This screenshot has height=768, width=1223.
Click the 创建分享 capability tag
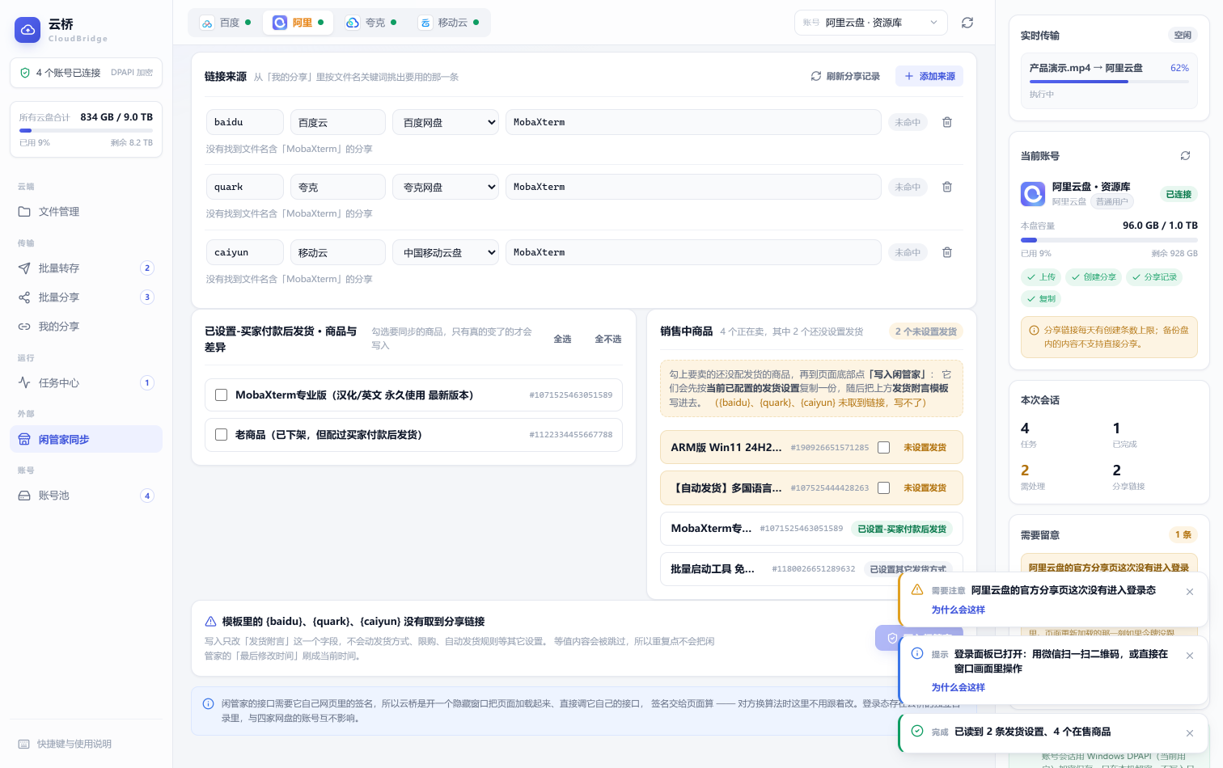(1094, 277)
